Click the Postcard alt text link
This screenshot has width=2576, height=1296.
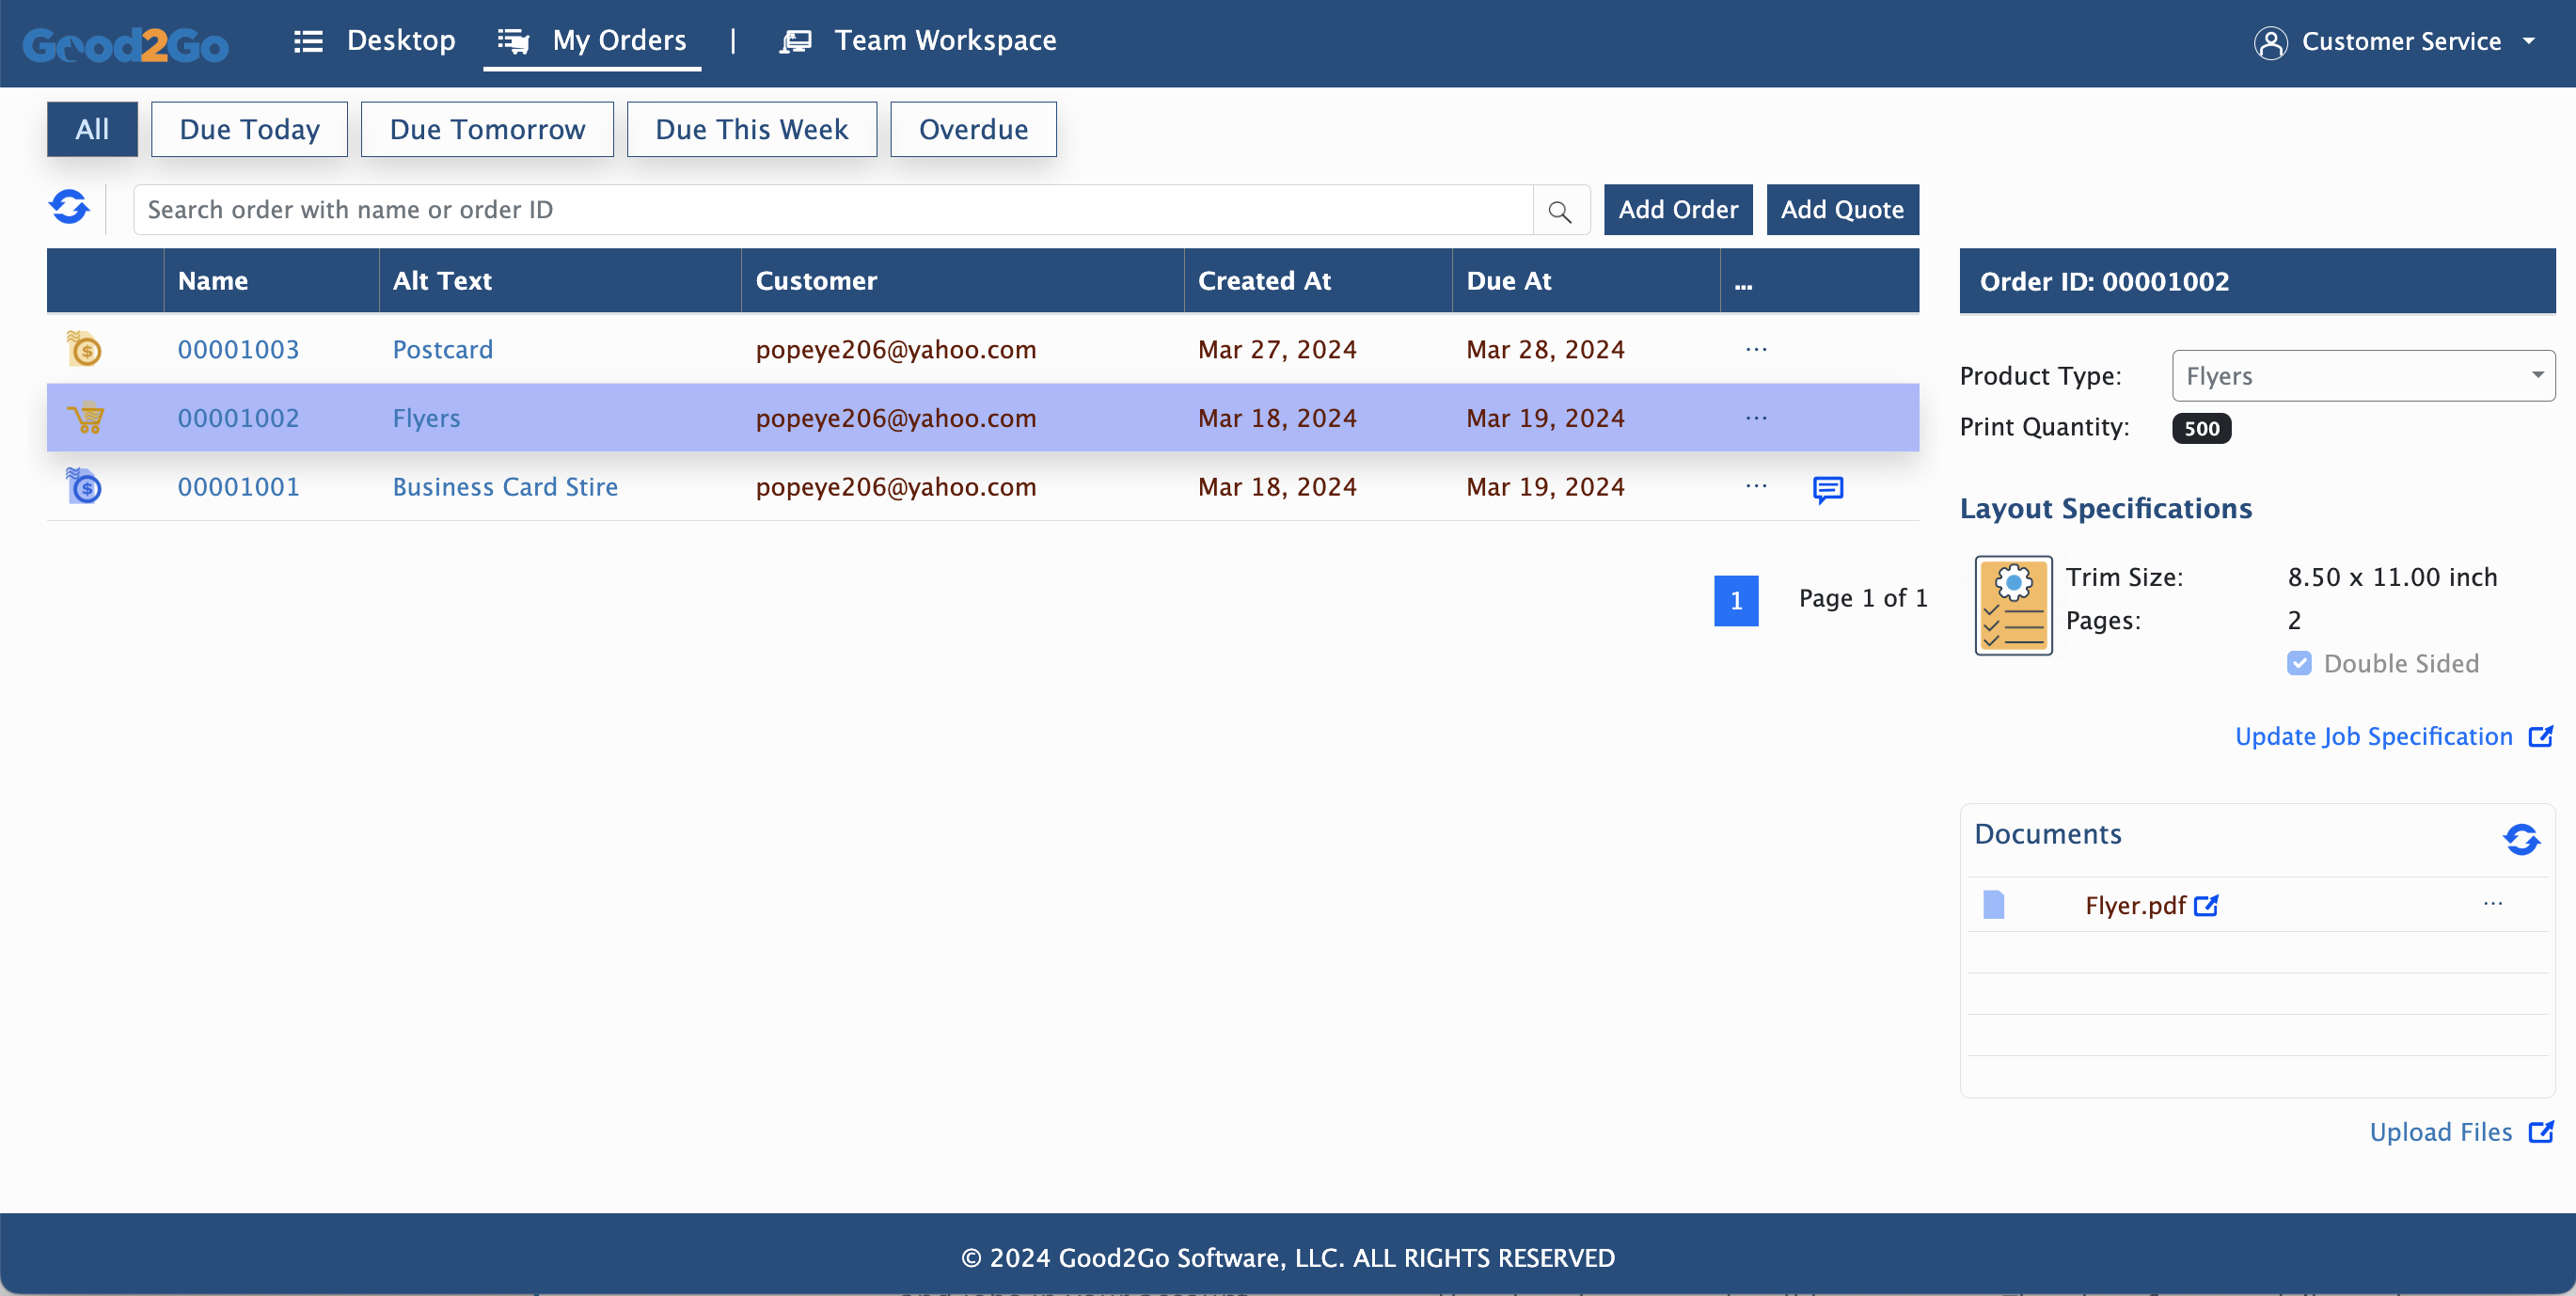click(442, 349)
